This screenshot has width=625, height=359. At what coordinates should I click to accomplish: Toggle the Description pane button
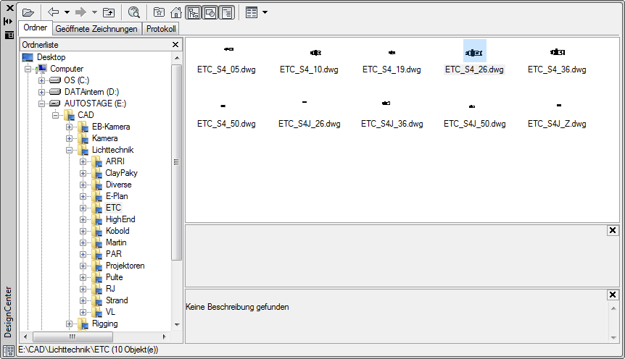tap(226, 12)
